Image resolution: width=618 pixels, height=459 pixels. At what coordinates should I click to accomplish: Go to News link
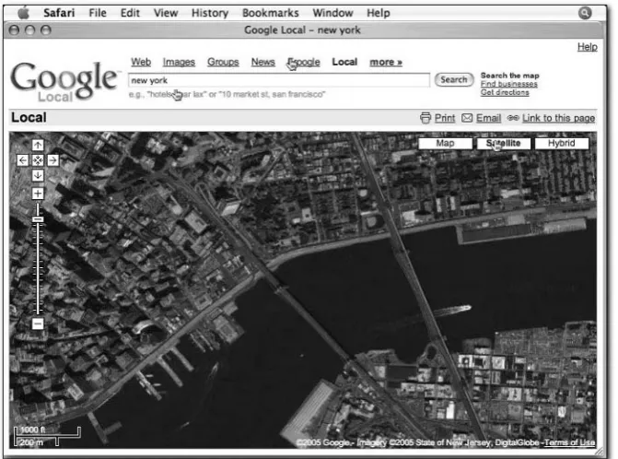(263, 62)
